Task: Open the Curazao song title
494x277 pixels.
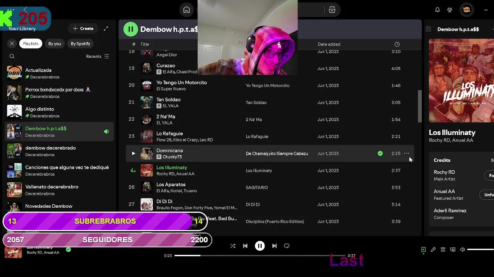Action: click(166, 66)
